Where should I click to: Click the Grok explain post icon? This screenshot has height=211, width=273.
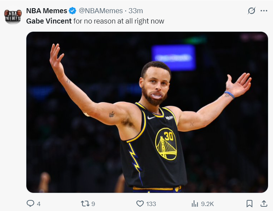(x=251, y=11)
